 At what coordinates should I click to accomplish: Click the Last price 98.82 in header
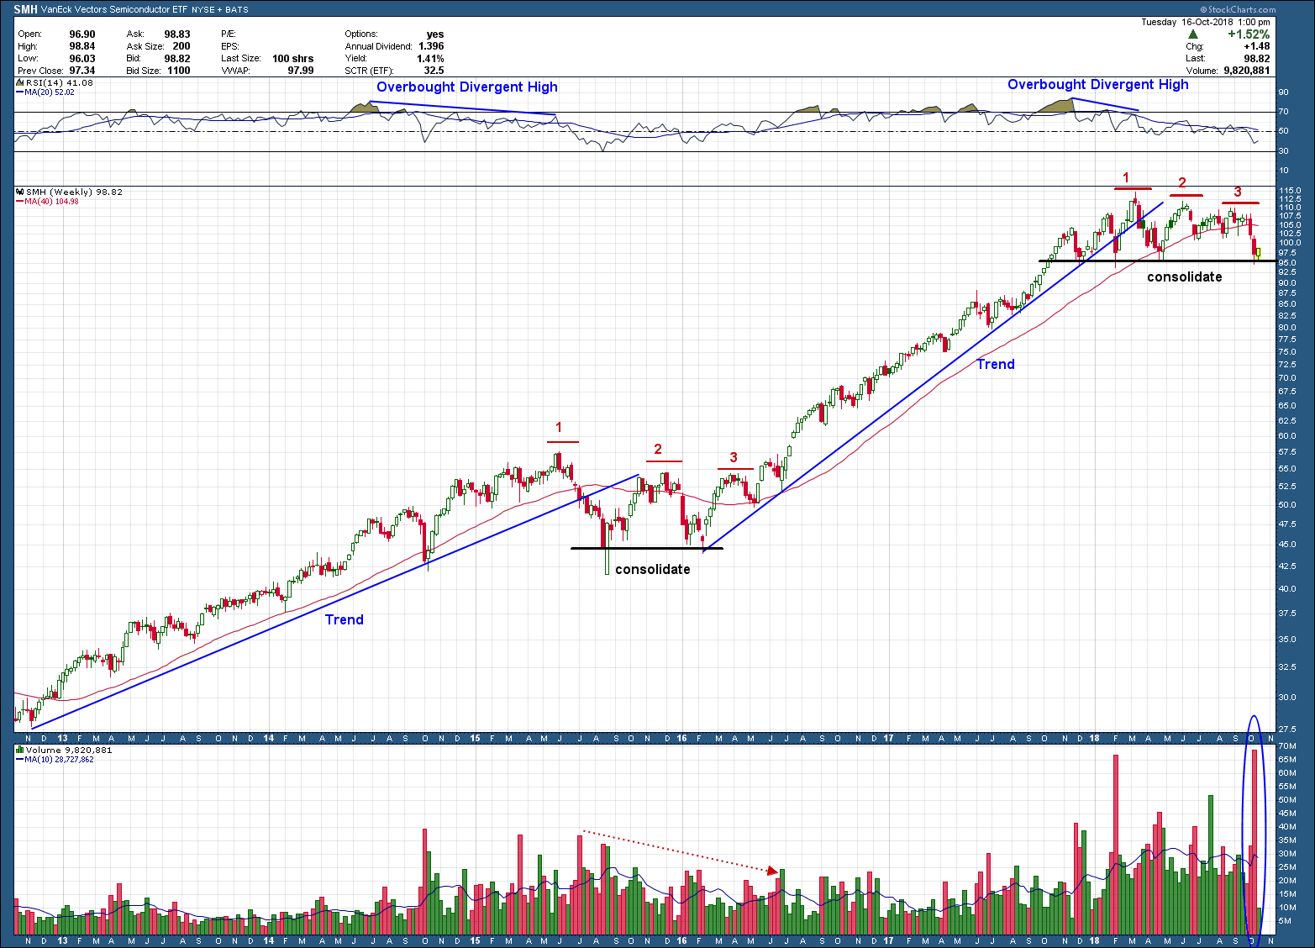click(1257, 59)
